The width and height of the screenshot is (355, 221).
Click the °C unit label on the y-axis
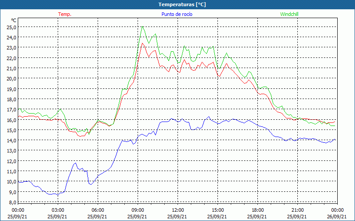click(14, 20)
